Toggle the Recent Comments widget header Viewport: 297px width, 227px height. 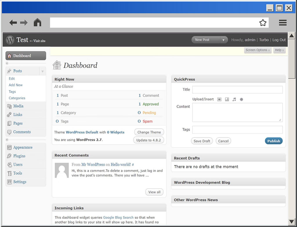click(x=109, y=155)
